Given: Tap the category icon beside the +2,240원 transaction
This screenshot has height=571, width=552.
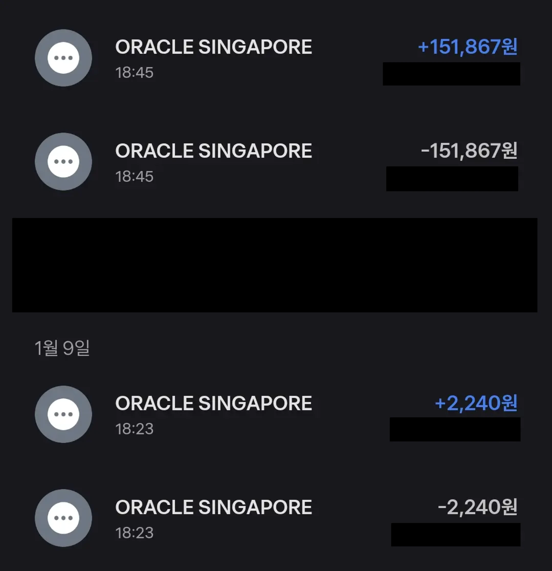Looking at the screenshot, I should [63, 414].
